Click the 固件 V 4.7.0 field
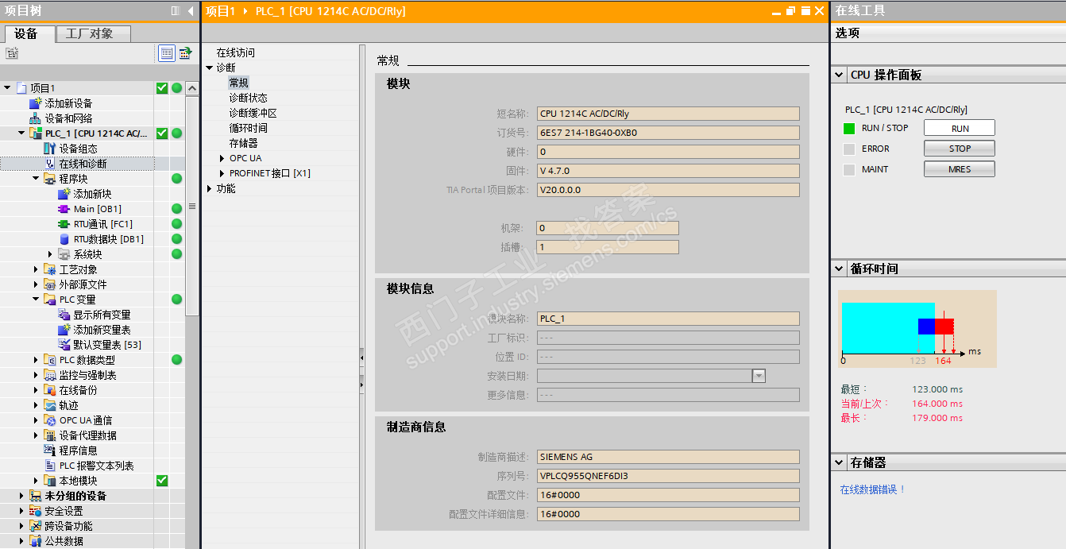 point(668,171)
